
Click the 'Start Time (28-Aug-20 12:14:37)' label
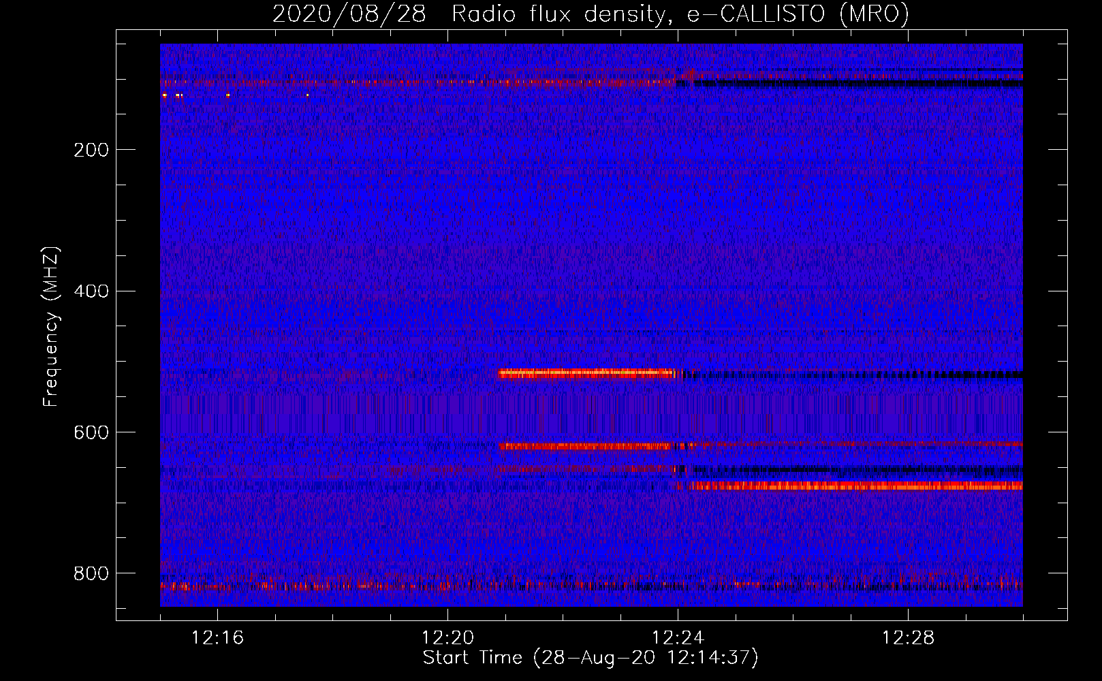tap(591, 658)
